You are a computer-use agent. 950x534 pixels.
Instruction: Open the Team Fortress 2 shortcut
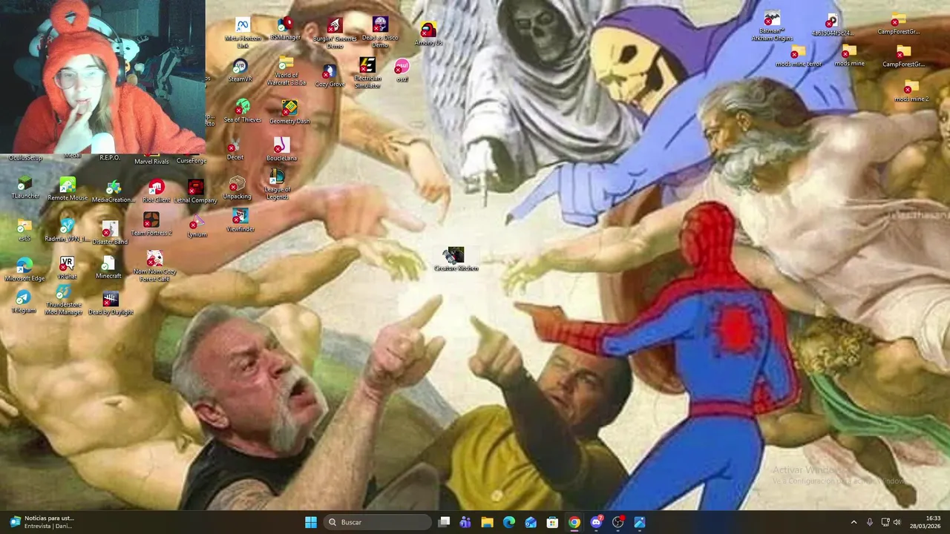tap(151, 225)
